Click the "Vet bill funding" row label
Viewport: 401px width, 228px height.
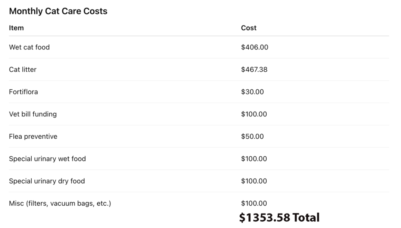33,114
